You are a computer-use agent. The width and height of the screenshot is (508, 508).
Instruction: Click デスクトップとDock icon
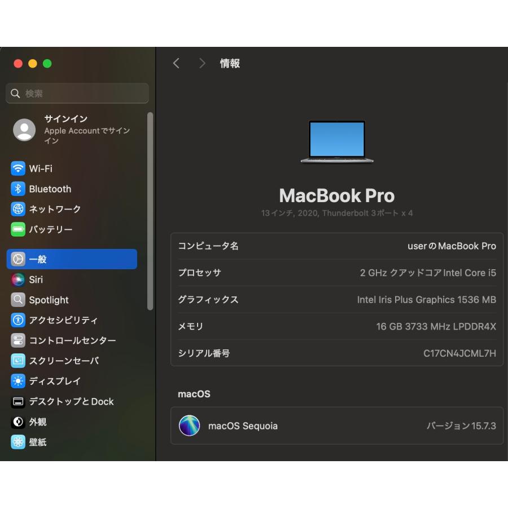point(18,402)
